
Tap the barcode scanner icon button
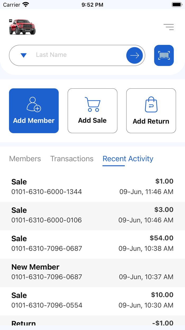(x=164, y=55)
